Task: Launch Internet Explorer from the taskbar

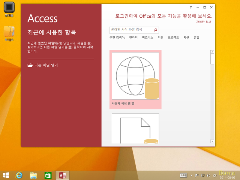Action: coord(19,175)
